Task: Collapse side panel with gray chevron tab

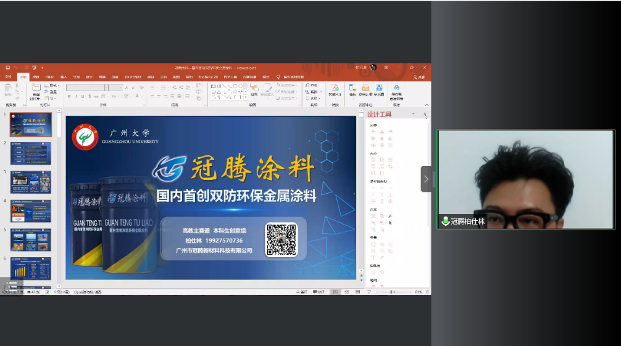Action: click(426, 179)
